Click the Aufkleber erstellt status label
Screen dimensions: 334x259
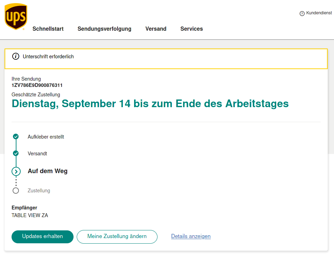pyautogui.click(x=46, y=137)
